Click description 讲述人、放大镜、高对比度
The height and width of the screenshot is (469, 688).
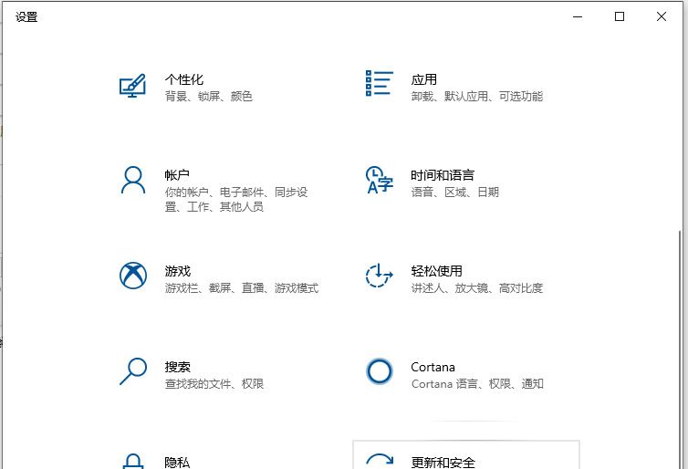click(477, 287)
